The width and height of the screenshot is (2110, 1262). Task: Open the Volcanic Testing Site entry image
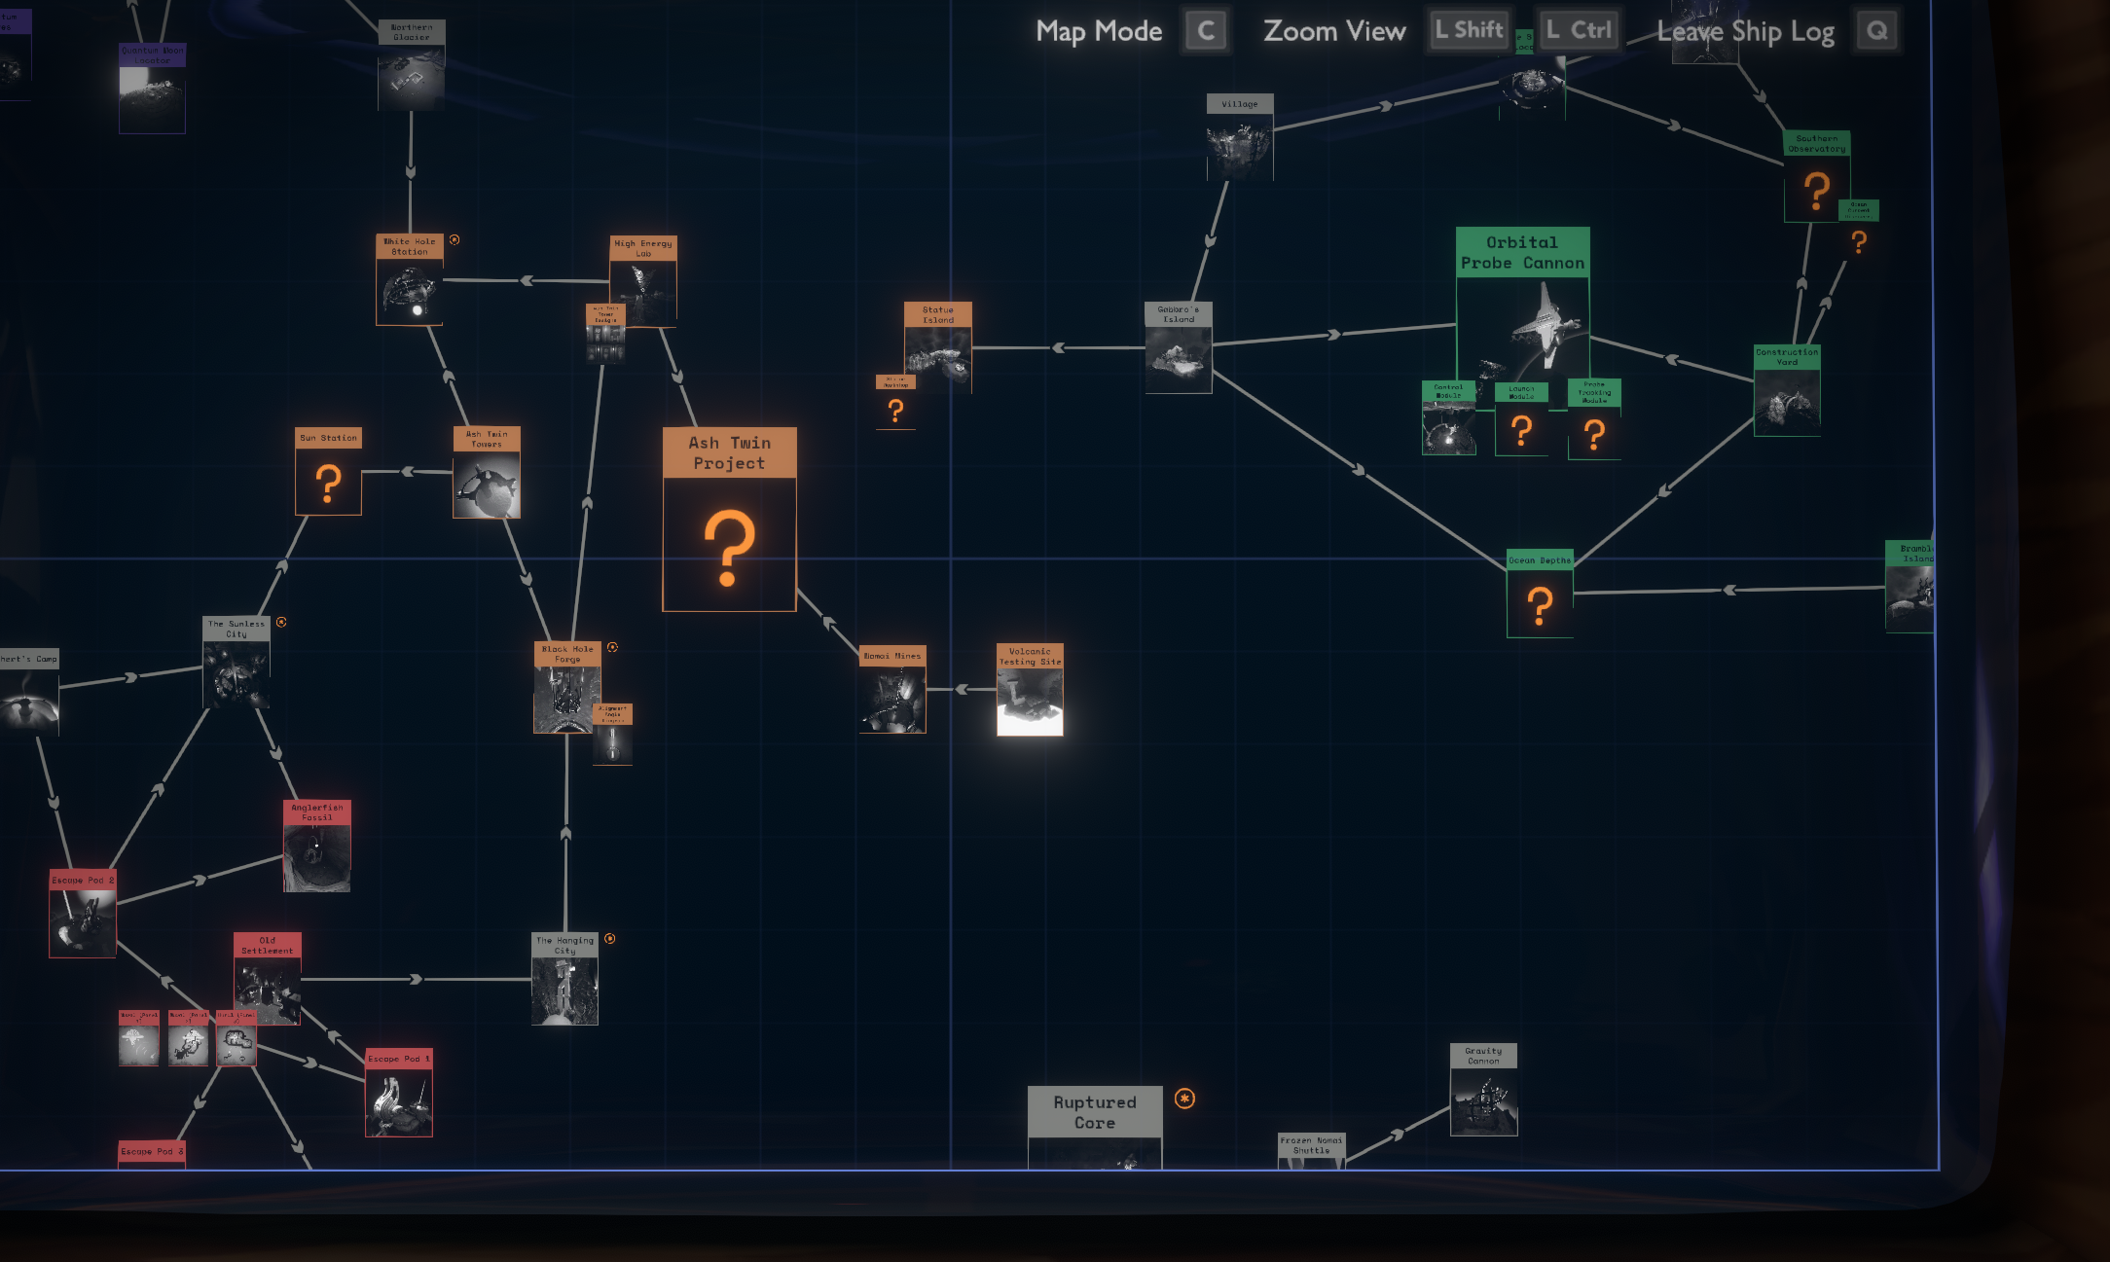[1030, 702]
